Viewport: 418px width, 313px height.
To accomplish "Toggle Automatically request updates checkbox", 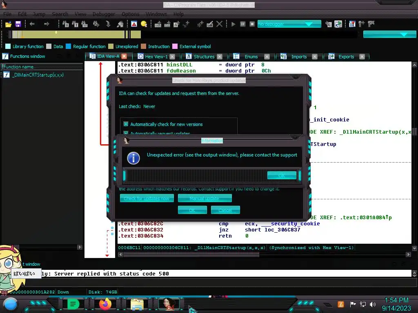I will 126,133.
